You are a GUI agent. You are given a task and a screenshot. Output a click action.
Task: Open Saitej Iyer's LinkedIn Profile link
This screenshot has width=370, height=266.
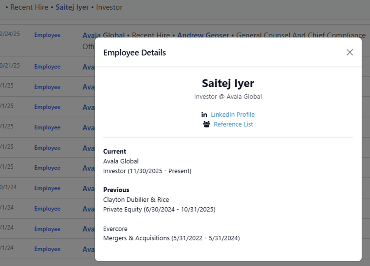pos(233,114)
